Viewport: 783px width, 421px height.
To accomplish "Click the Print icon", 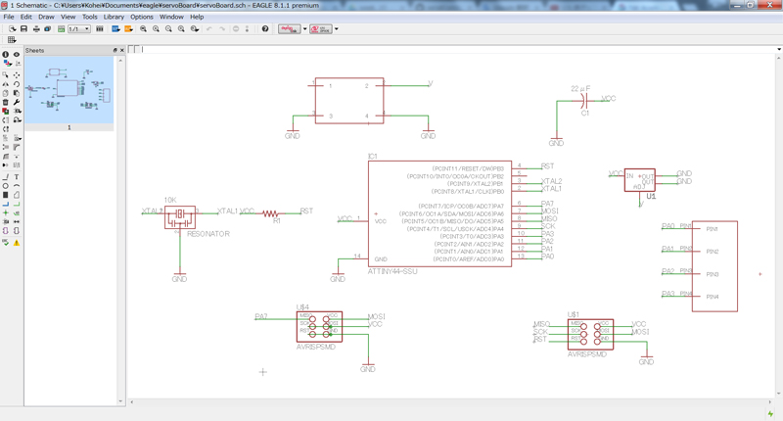I will pos(36,29).
